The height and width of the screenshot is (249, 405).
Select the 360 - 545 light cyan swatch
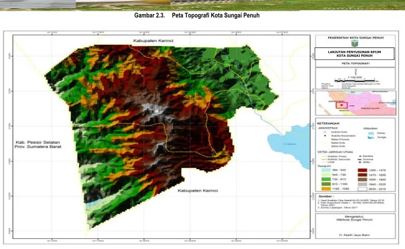[326, 170]
